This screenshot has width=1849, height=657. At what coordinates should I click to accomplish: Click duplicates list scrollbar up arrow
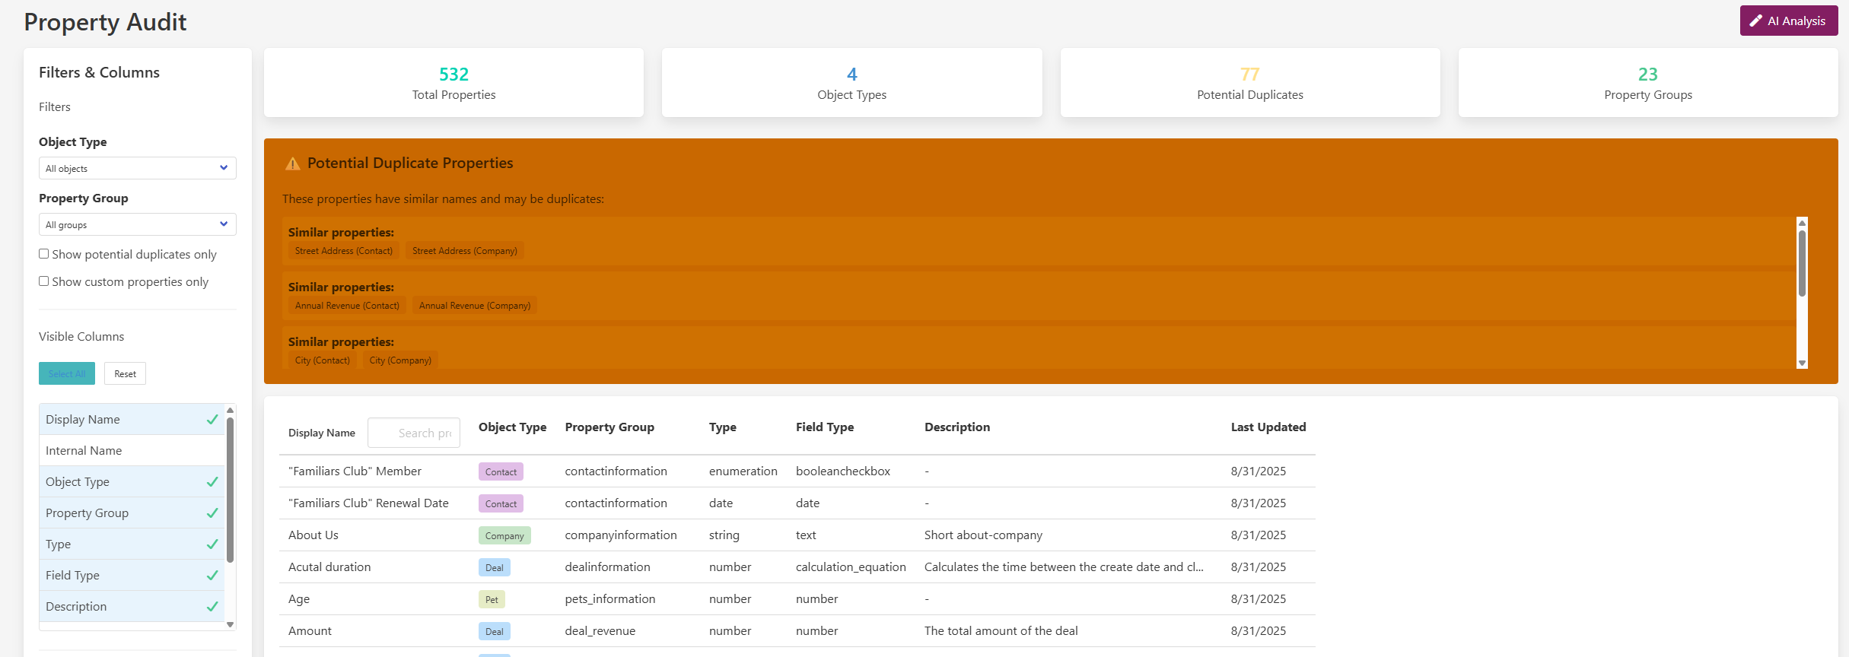pos(1802,222)
